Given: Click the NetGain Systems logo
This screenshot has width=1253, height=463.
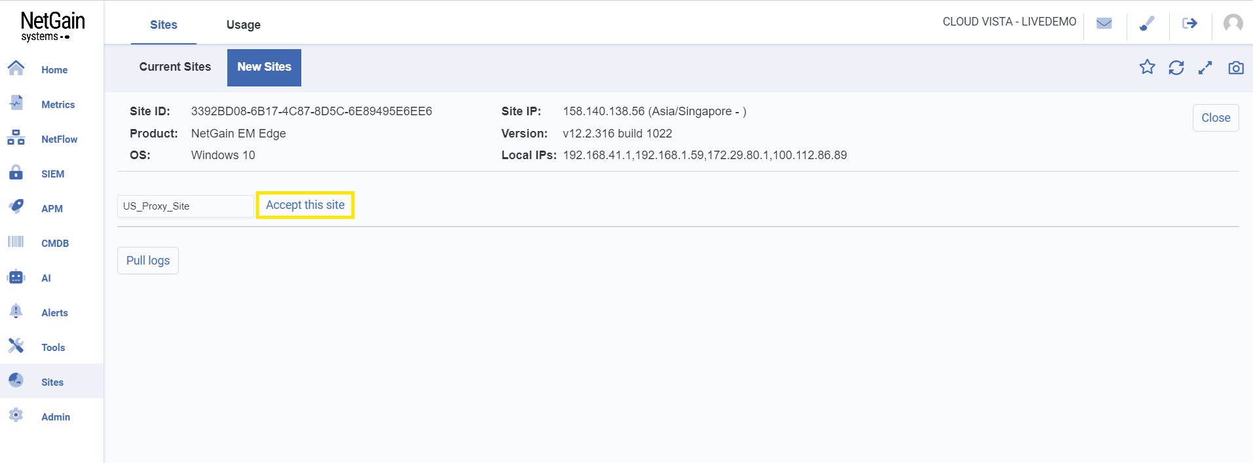Looking at the screenshot, I should point(52,26).
